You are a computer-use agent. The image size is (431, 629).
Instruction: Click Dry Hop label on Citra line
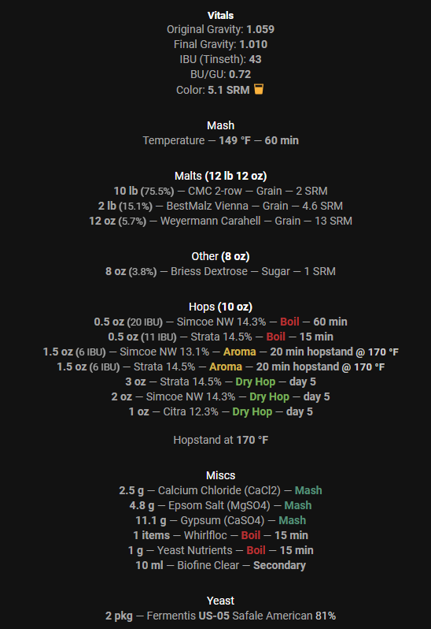pyautogui.click(x=252, y=411)
